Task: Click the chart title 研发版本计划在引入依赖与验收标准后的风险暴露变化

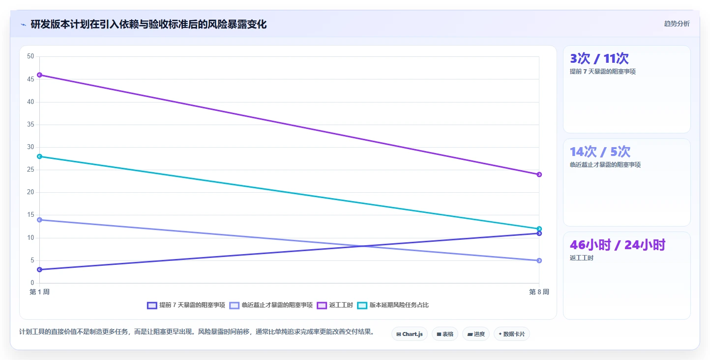Action: tap(148, 24)
